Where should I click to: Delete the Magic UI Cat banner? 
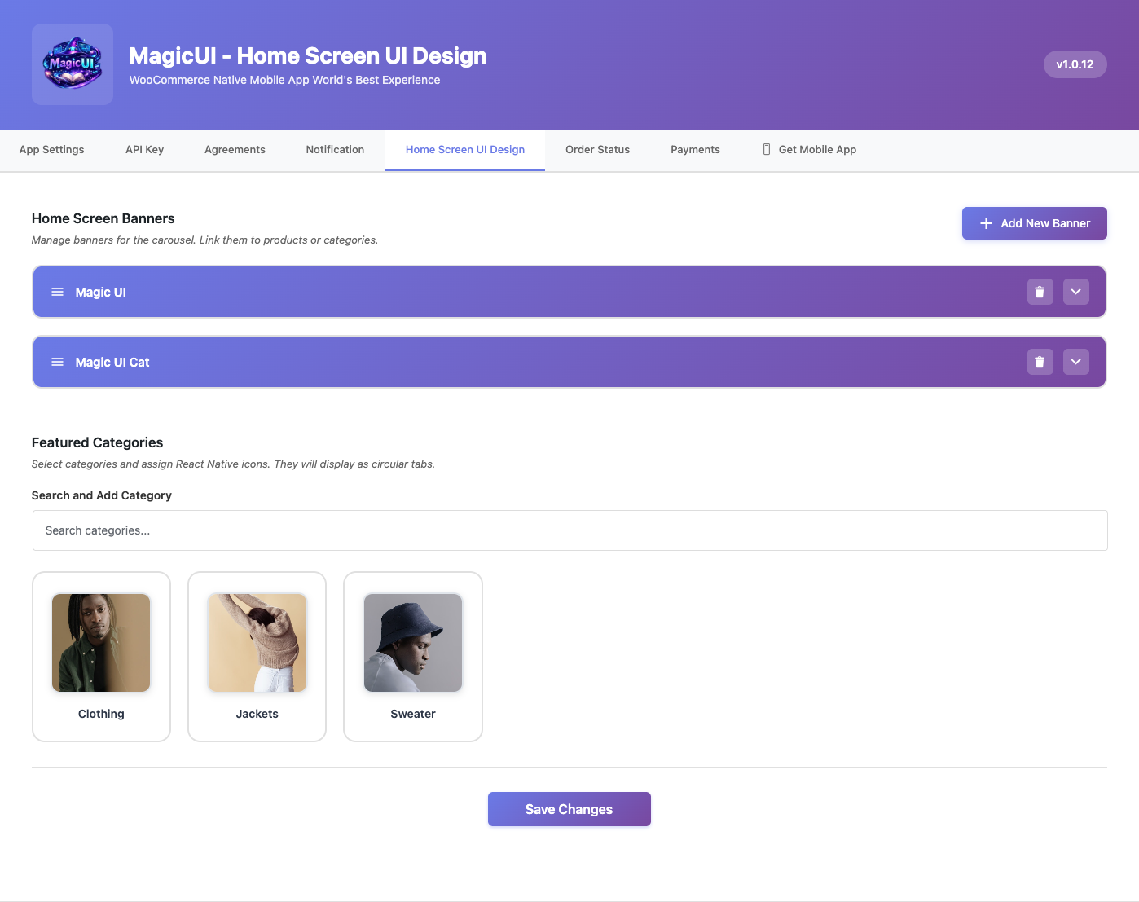[x=1040, y=362]
